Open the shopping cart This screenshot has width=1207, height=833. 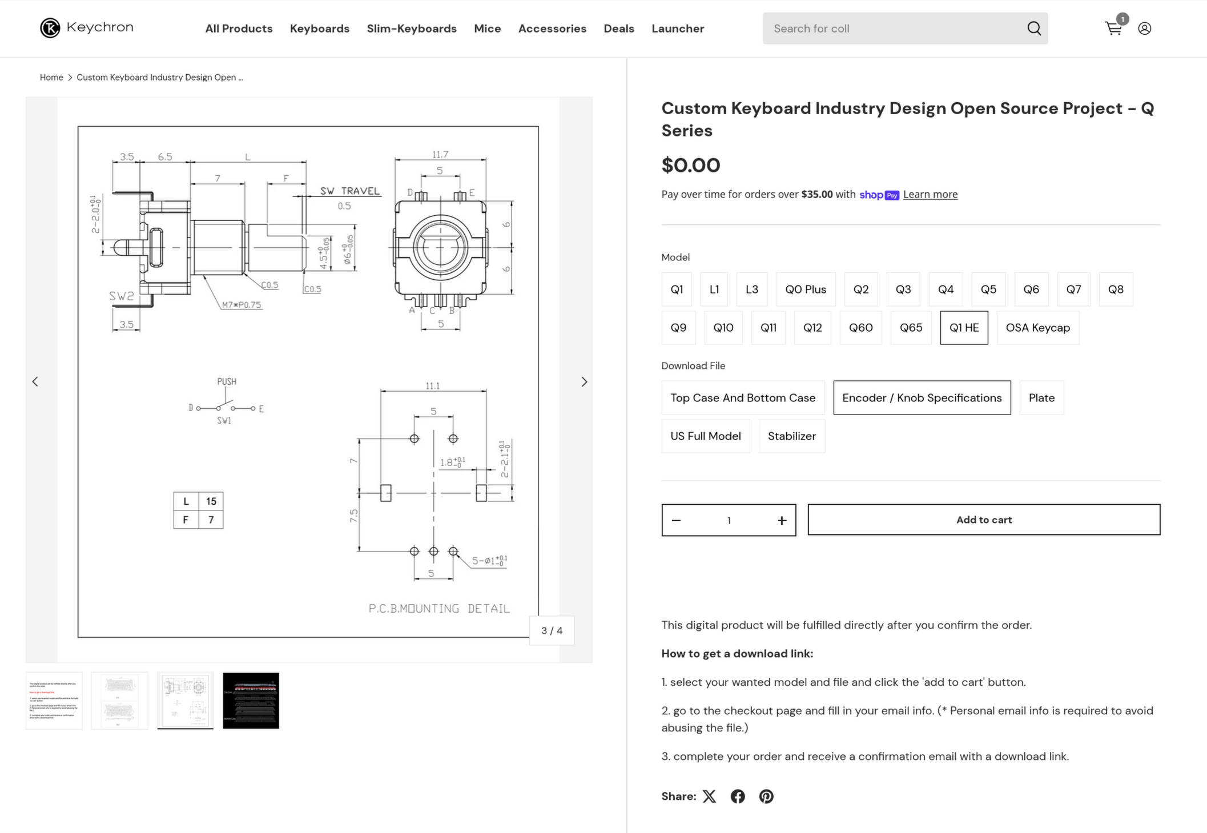(1113, 28)
